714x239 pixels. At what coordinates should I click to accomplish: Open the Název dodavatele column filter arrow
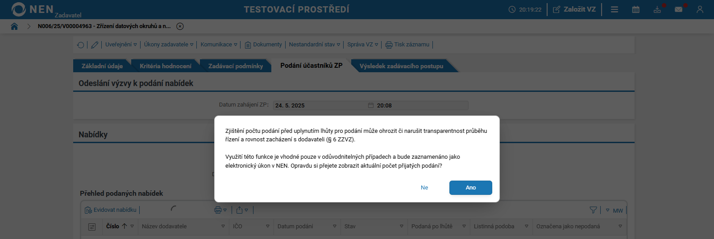(x=223, y=227)
